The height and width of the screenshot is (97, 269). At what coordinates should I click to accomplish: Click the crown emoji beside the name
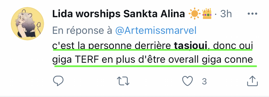click(207, 14)
